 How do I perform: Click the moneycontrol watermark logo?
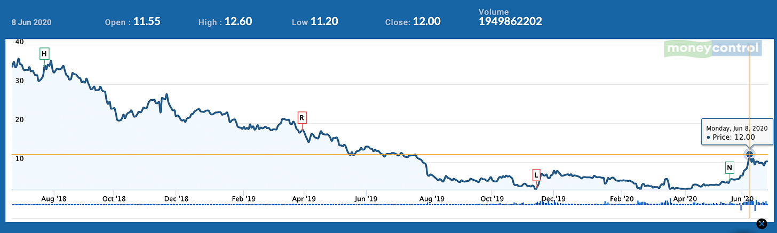pos(711,49)
